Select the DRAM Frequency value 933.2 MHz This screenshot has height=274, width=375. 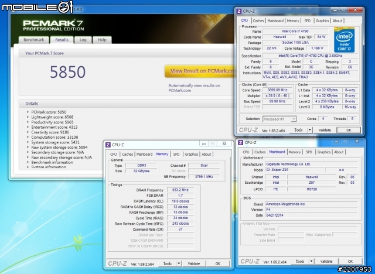click(180, 190)
